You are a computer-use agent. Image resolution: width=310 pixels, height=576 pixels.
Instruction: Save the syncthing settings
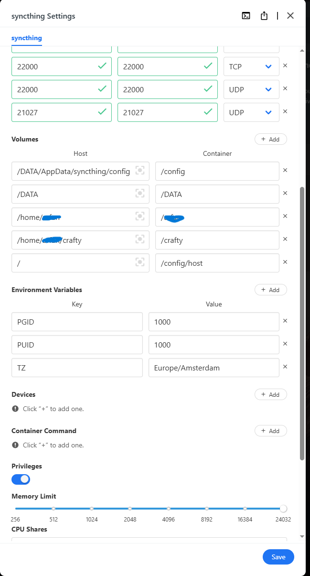278,557
